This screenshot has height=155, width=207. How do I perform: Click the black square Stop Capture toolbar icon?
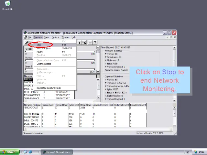tap(80, 43)
